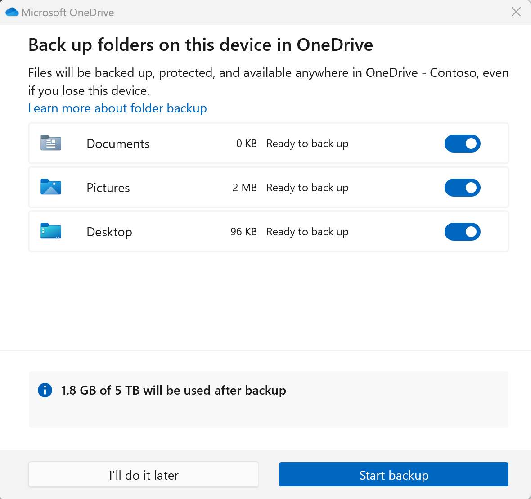Select the Pictures folder row
The width and height of the screenshot is (531, 499).
click(x=180, y=187)
